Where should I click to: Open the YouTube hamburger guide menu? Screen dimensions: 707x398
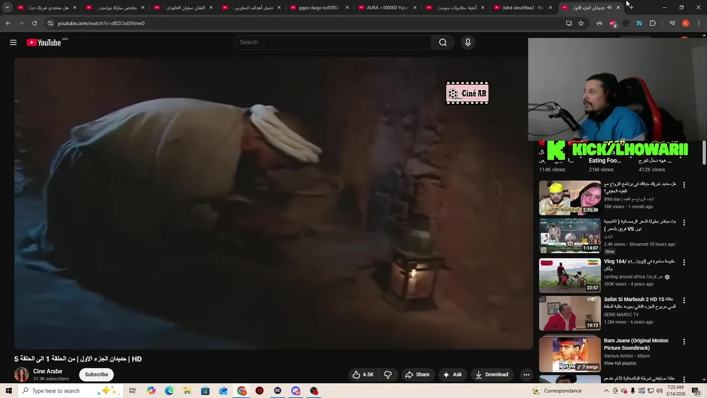(x=13, y=43)
